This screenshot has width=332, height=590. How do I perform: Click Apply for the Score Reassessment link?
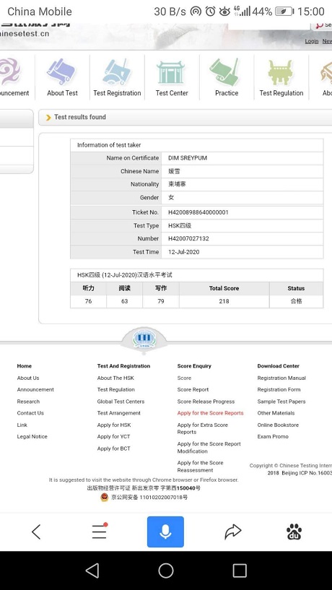pos(200,467)
